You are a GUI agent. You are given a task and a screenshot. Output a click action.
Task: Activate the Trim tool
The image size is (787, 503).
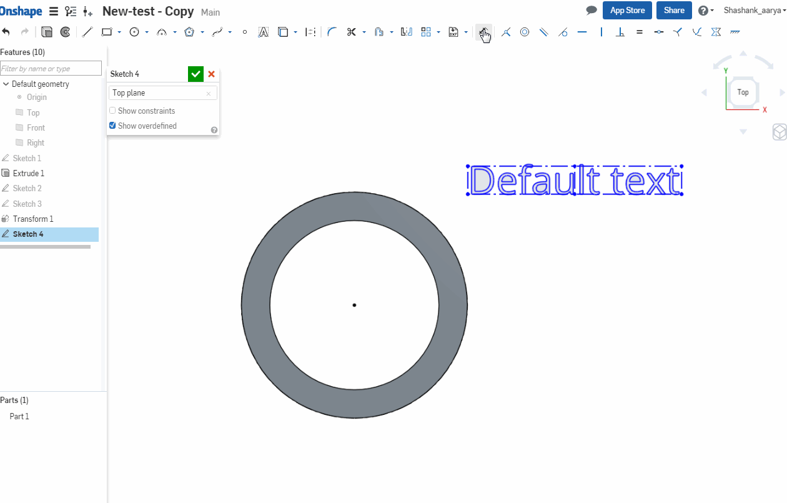click(x=351, y=31)
